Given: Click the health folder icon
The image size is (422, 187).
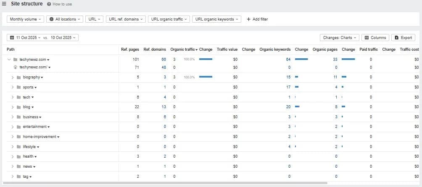Looking at the screenshot, I should pyautogui.click(x=18, y=156).
